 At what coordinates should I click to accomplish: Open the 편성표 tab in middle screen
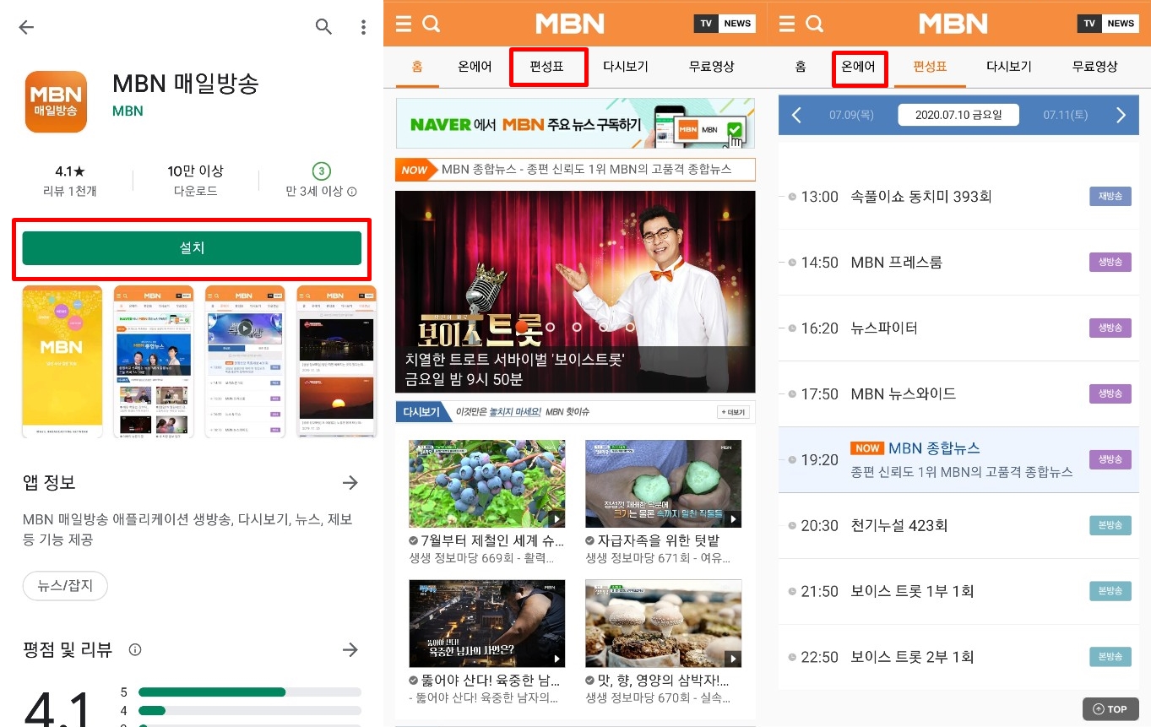(x=547, y=66)
